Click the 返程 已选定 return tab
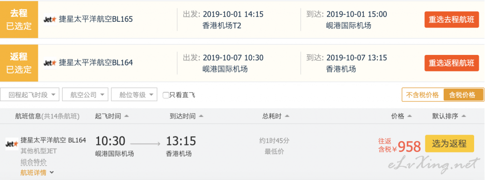The width and height of the screenshot is (485, 180). coord(19,63)
